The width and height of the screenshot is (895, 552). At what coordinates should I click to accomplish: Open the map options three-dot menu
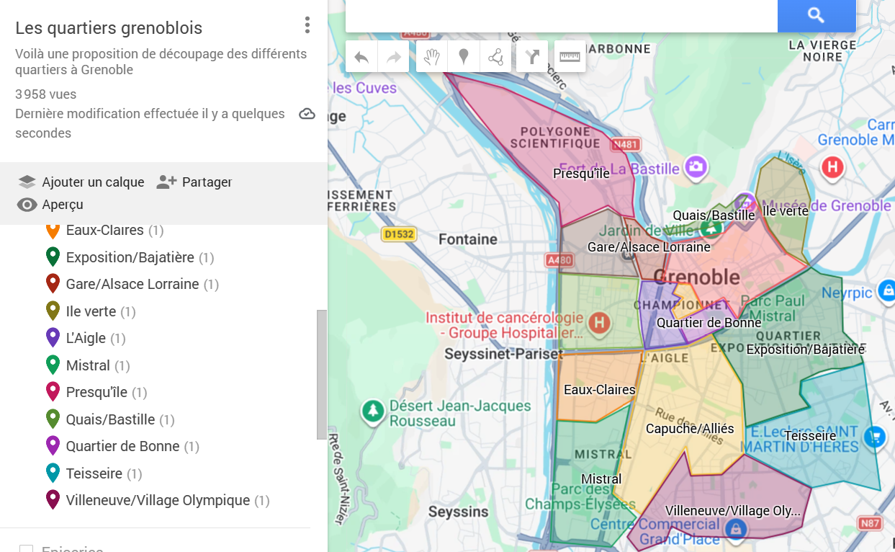[x=307, y=25]
